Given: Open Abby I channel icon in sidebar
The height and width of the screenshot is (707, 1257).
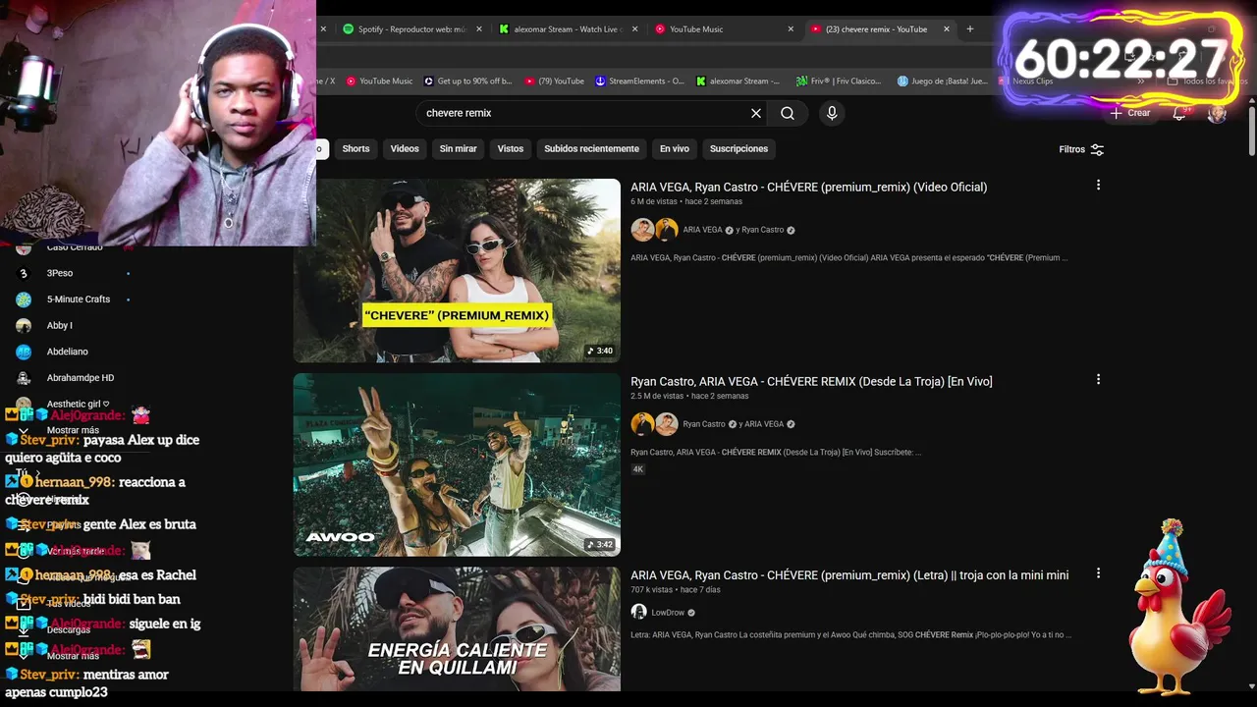Looking at the screenshot, I should coord(24,326).
